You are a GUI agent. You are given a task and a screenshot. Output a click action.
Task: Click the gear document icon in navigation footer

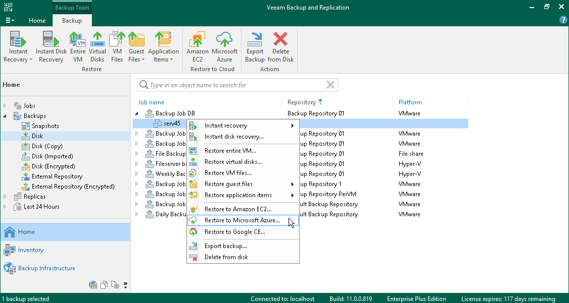(115, 285)
